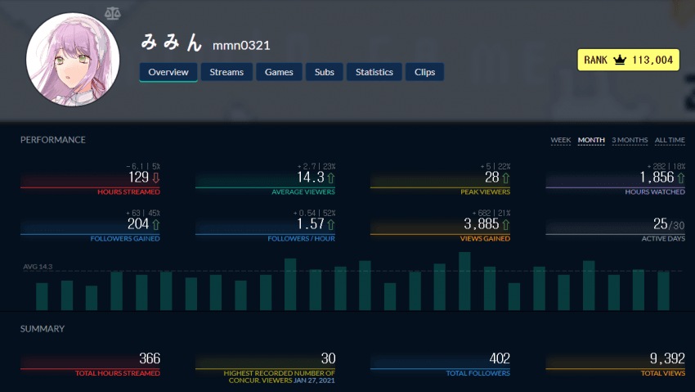
Task: Click the AVERAGE VIEWERS label
Action: 303,192
